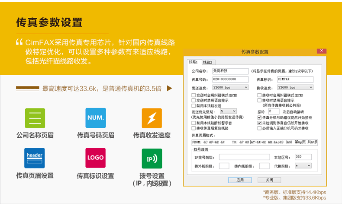This screenshot has height=206, width=342.
Task: Click the orange lightning 传真收发速度 icon
Action: point(152,118)
